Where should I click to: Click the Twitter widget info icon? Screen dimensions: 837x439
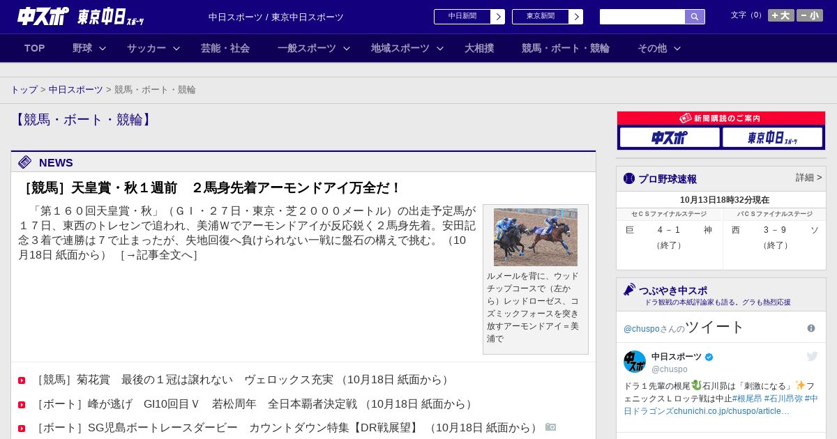tap(811, 328)
